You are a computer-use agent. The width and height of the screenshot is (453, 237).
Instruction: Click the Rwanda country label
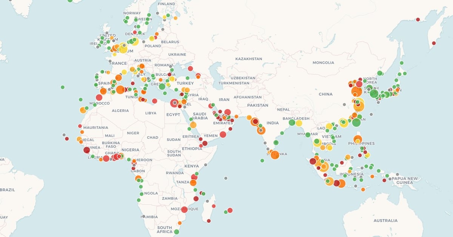[x=175, y=173]
